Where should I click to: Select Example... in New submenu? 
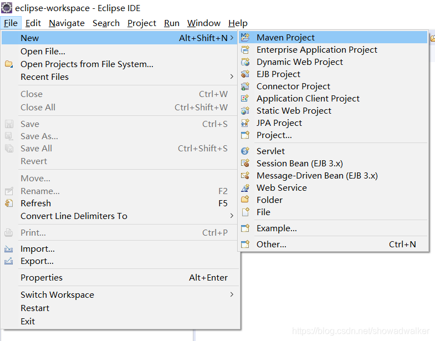tap(333, 228)
